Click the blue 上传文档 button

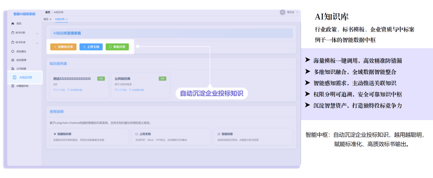pos(91,47)
